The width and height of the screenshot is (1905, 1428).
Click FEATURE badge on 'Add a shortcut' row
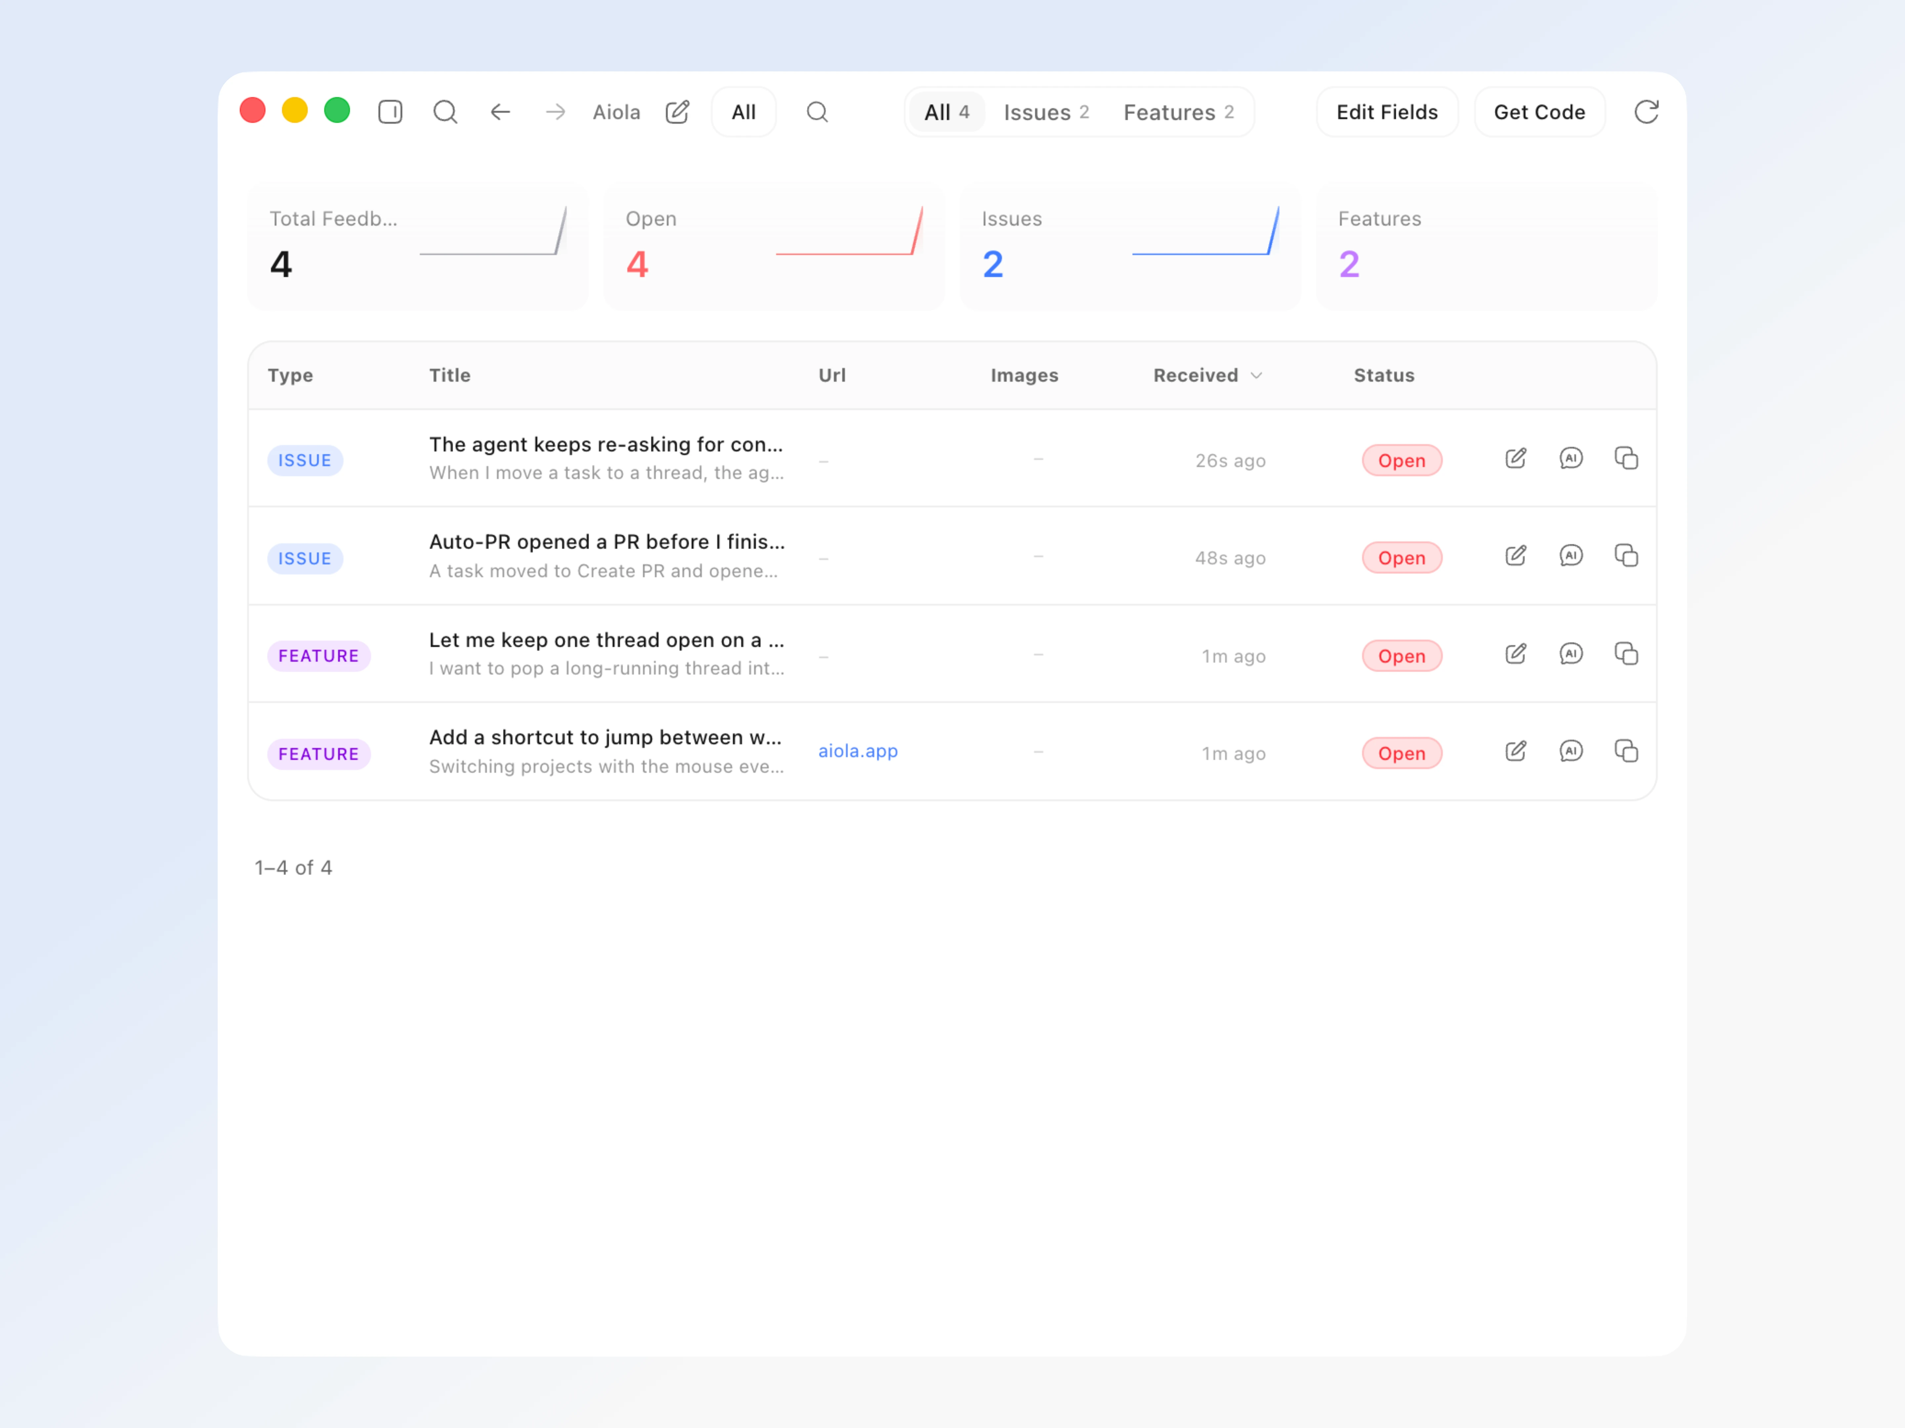318,754
